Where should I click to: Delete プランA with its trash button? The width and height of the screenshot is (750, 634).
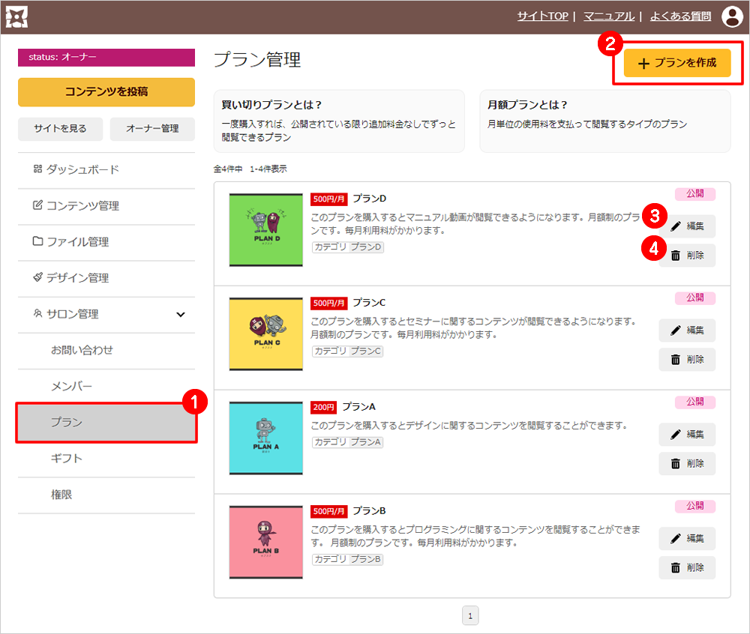pyautogui.click(x=687, y=464)
